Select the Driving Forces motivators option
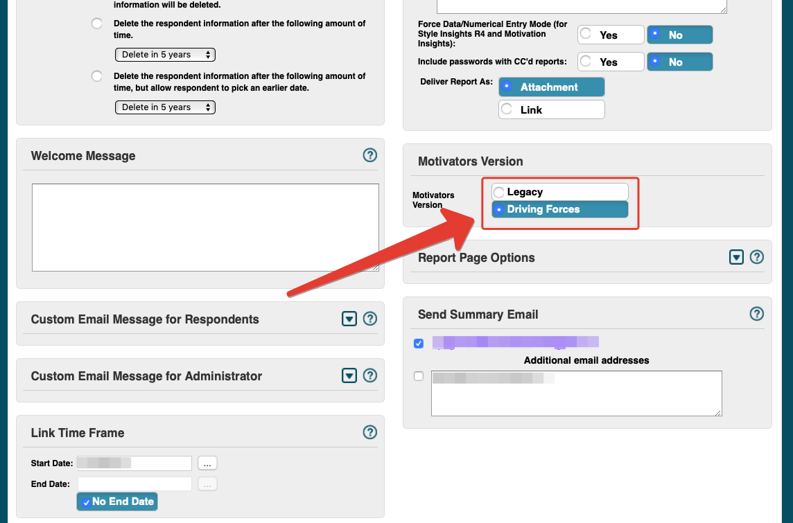Image resolution: width=793 pixels, height=523 pixels. 560,209
